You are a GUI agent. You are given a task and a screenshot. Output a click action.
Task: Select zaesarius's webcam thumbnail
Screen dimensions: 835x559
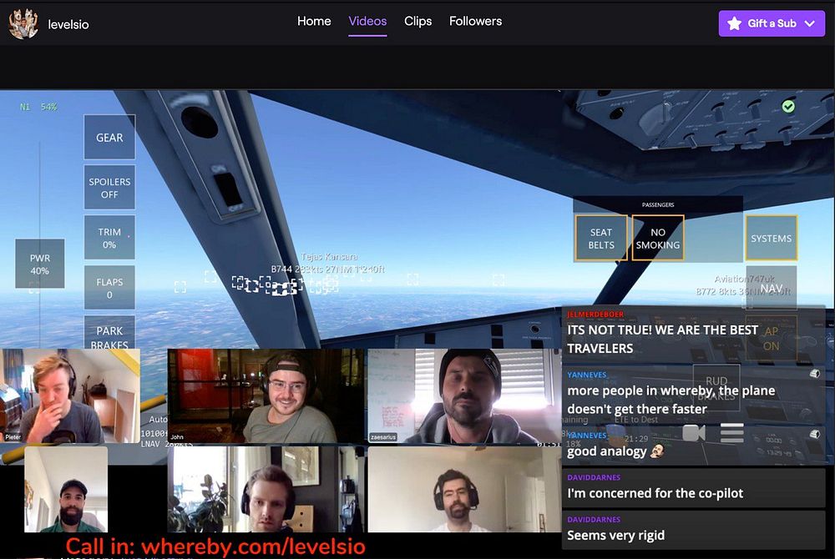(x=464, y=395)
